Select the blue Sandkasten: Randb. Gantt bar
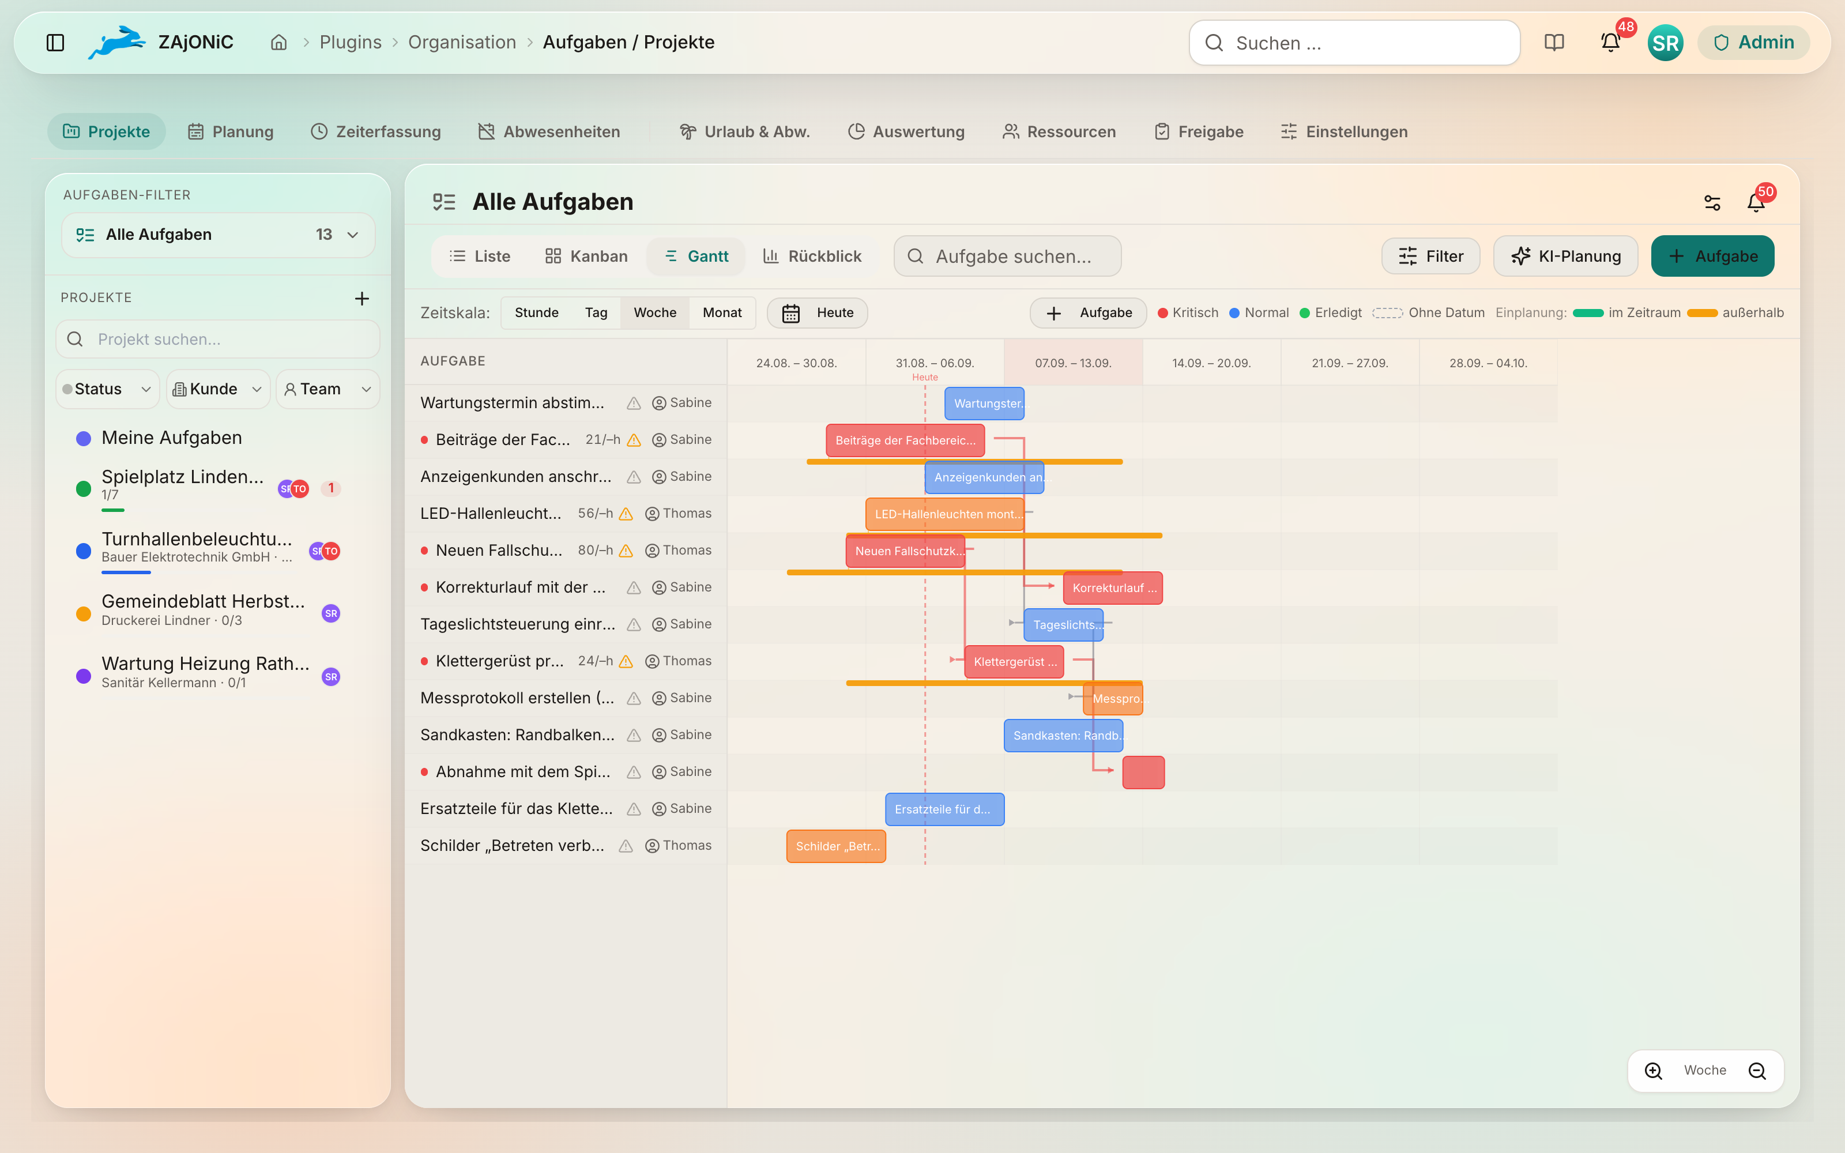The image size is (1845, 1153). pyautogui.click(x=1064, y=736)
